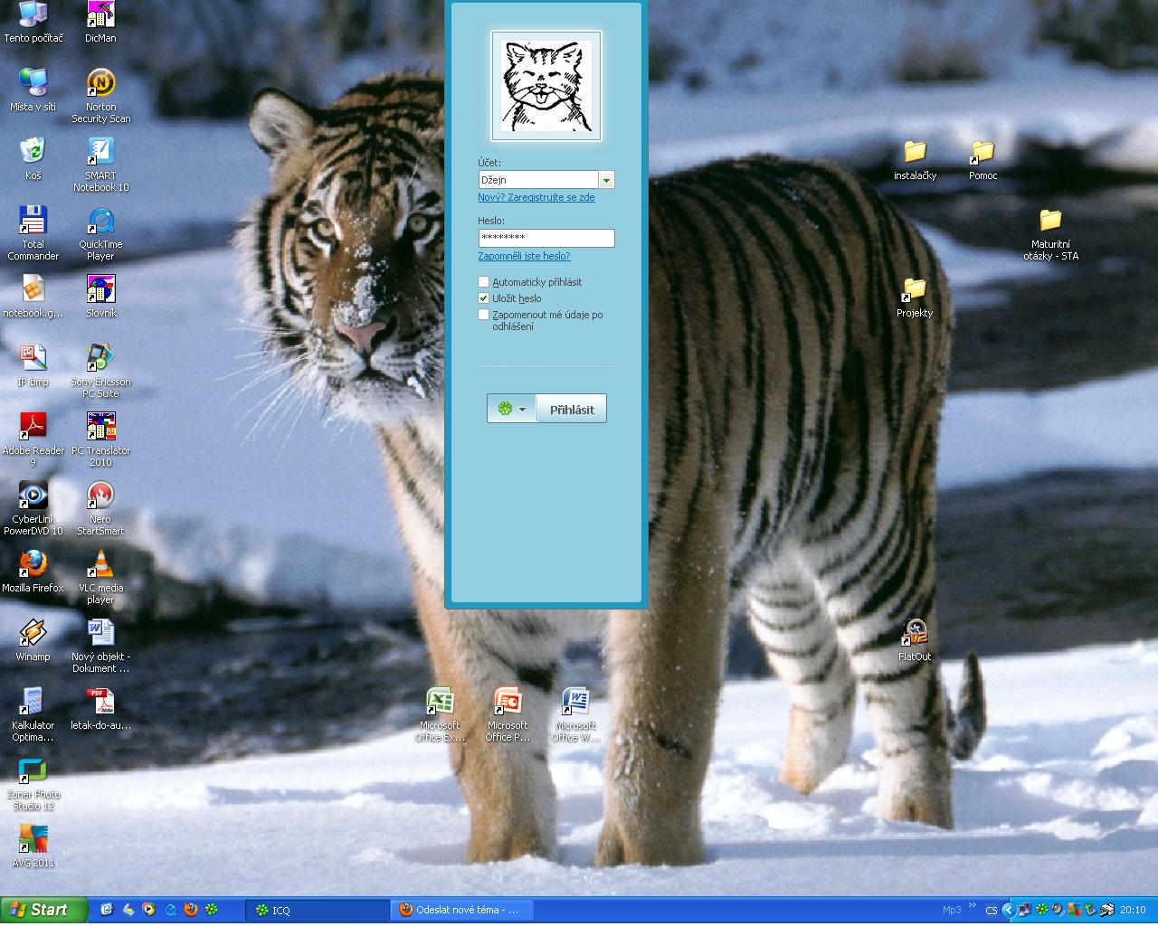Tick 'Zapomenout mé údaje po odhlášení'
Viewport: 1158px width, 926px height.
(x=484, y=315)
